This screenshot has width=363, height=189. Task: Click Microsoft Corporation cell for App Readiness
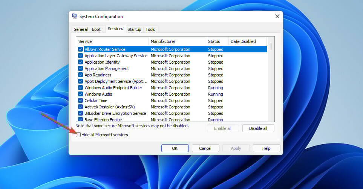[x=170, y=75]
